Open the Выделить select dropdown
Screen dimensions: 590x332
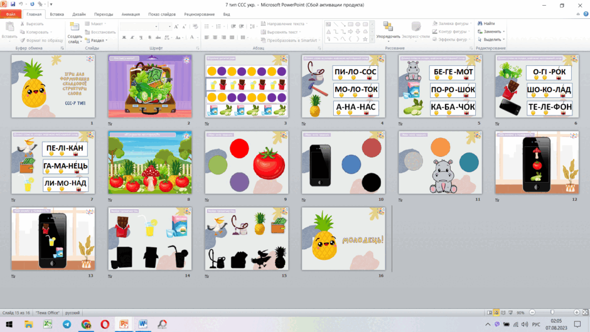[x=491, y=40]
